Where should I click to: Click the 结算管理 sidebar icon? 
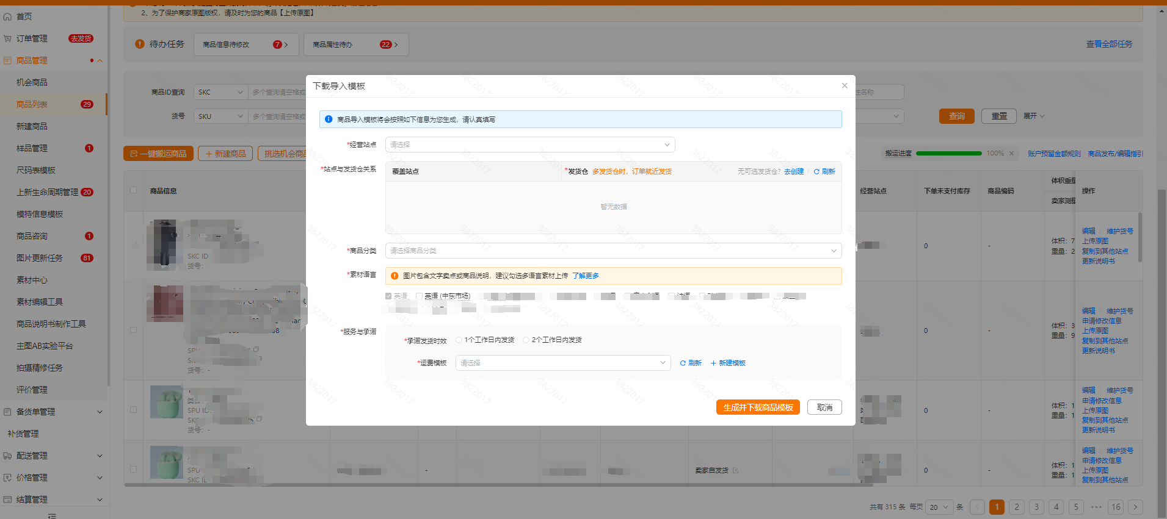coord(7,499)
